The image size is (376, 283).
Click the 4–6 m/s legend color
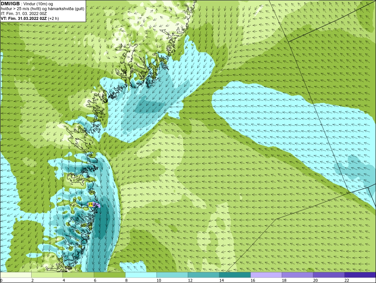[x=79, y=275]
